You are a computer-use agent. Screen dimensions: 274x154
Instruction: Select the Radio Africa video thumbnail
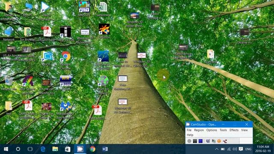pos(183,51)
